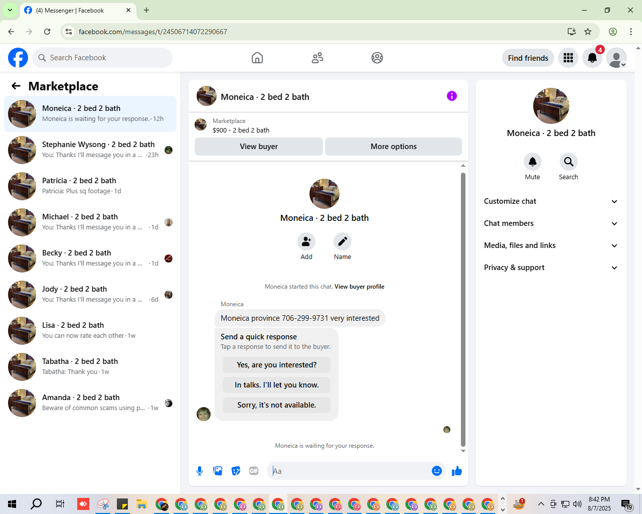642x514 pixels.
Task: Search in conversation with magnifier icon
Action: click(569, 162)
